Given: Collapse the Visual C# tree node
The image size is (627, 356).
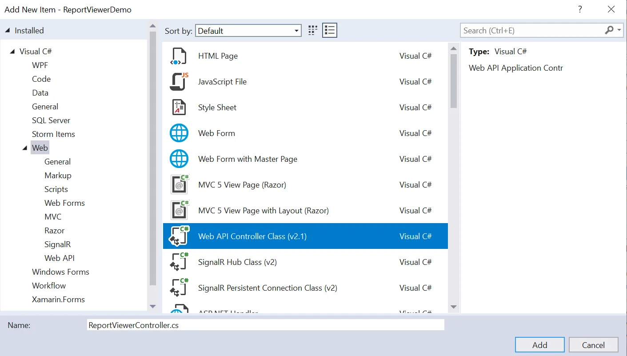Looking at the screenshot, I should coord(12,52).
